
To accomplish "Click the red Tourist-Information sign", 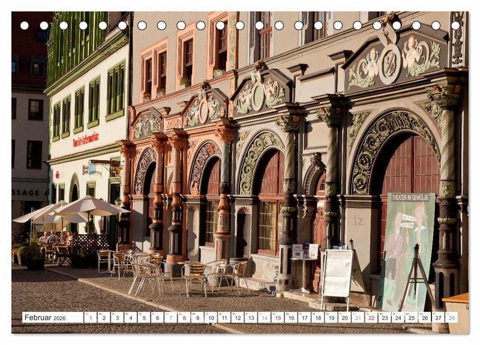I will click(86, 140).
